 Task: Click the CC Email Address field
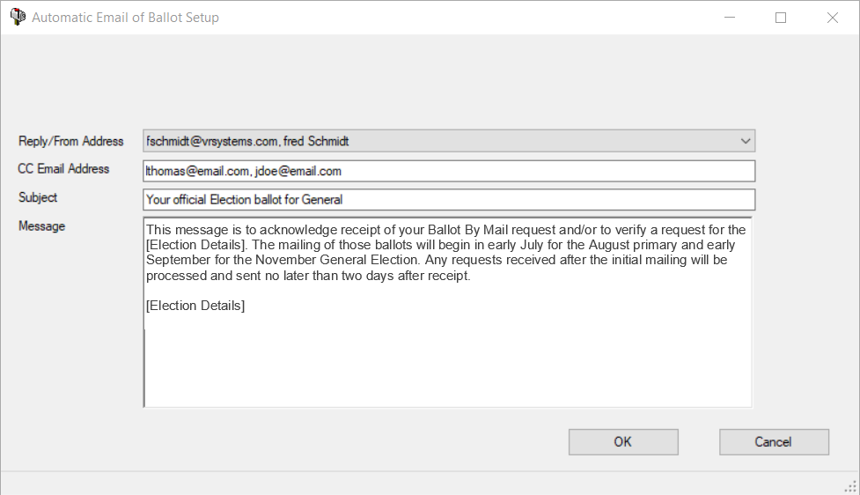point(449,171)
